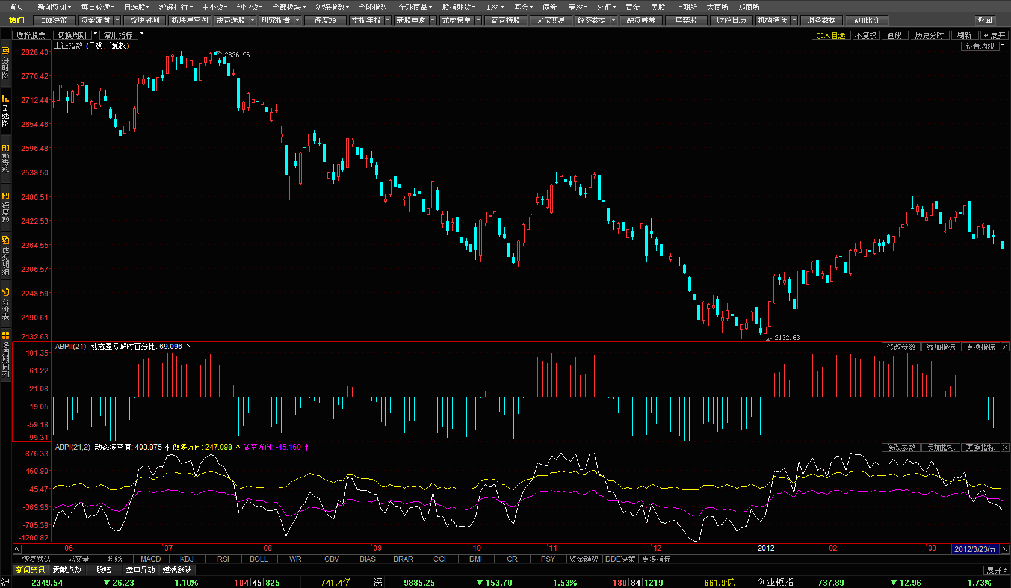Click the 上证指数 chart title label
This screenshot has width=1011, height=588.
tap(70, 46)
